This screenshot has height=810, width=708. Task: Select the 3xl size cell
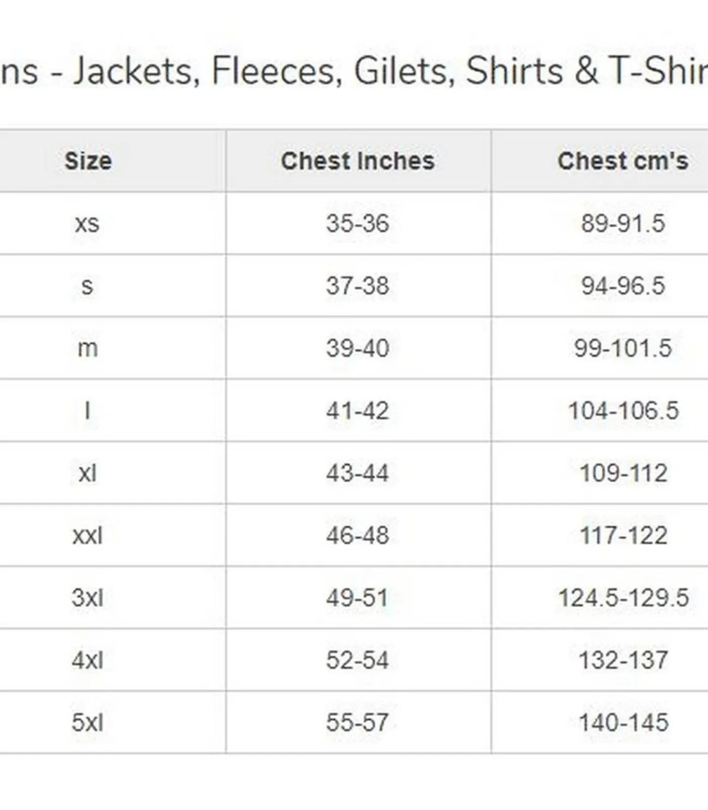[87, 598]
